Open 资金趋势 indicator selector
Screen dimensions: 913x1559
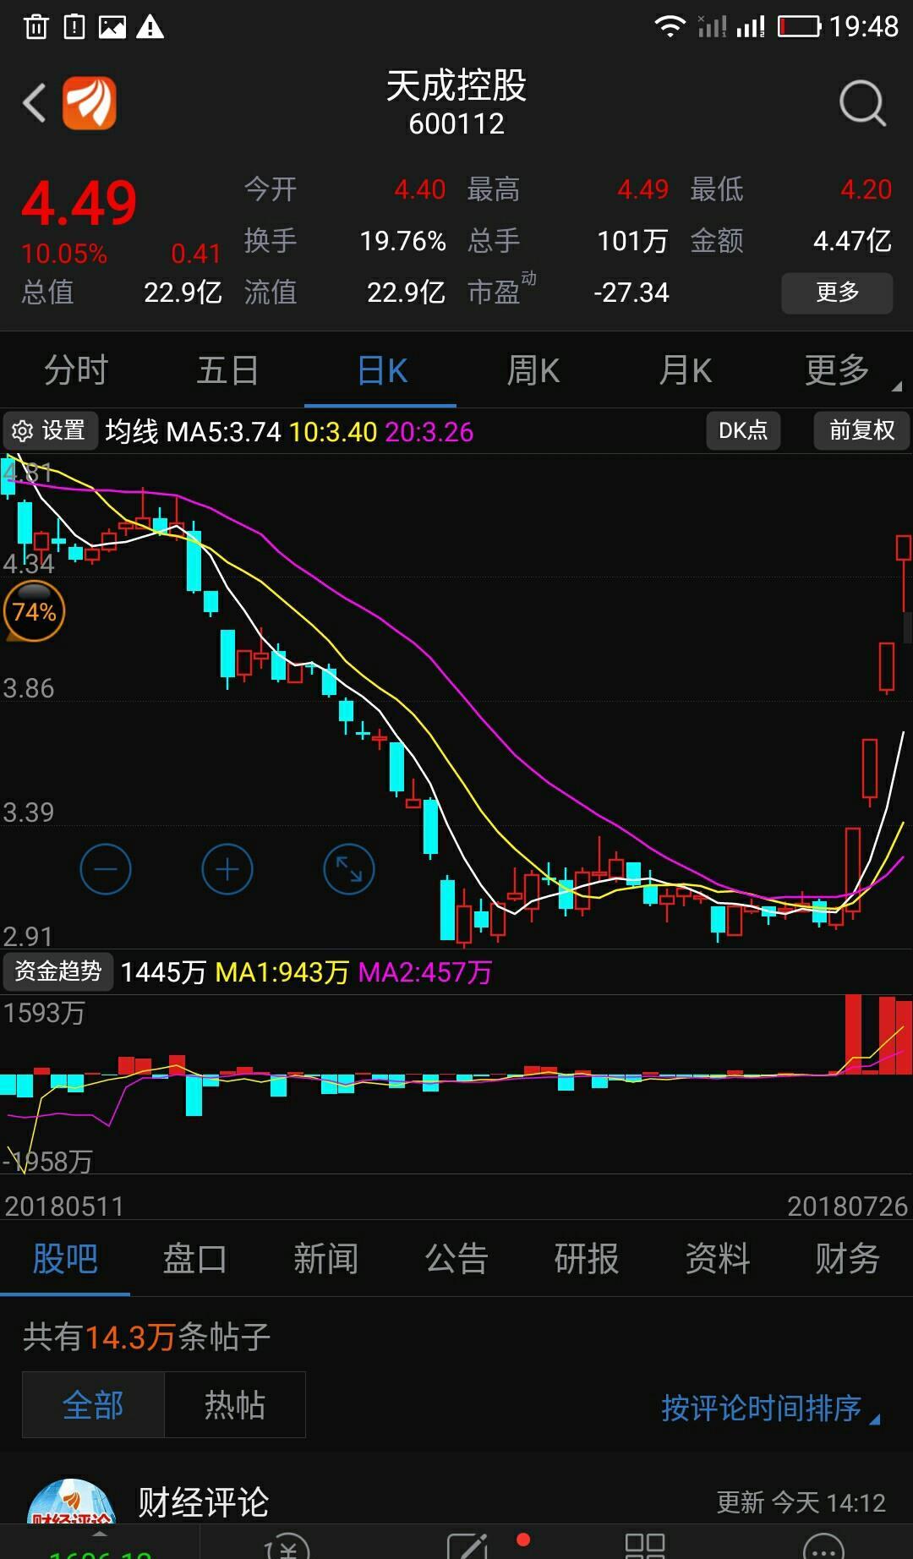tap(57, 971)
